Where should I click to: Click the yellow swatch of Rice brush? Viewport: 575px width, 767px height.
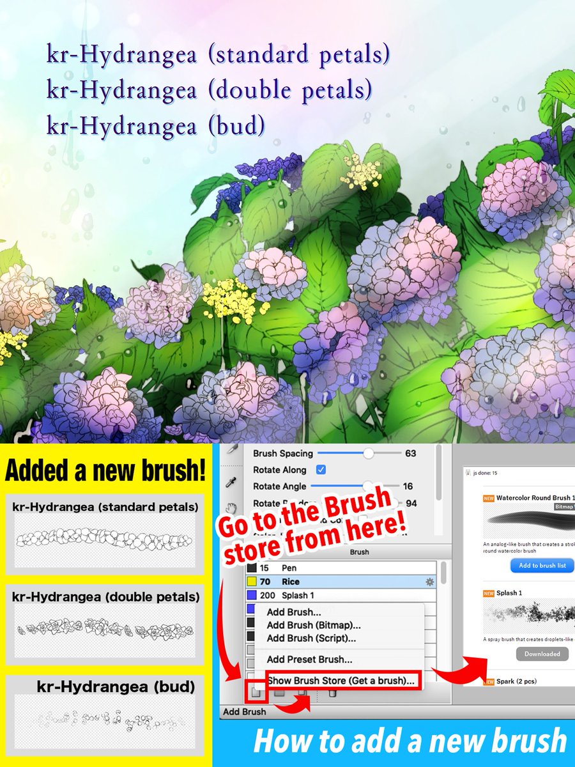252,582
